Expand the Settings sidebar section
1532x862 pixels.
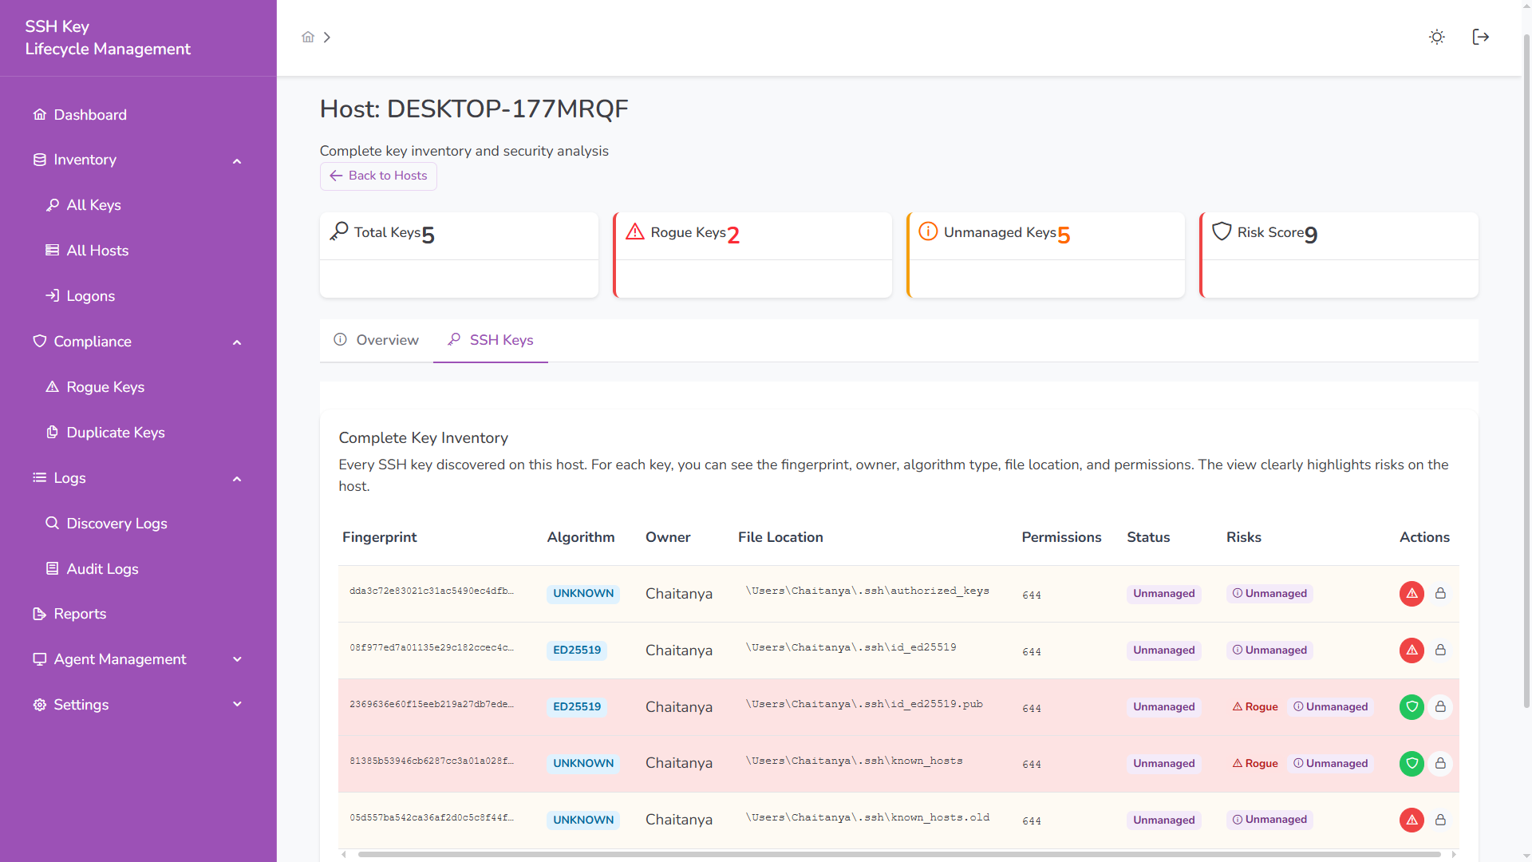pos(236,705)
